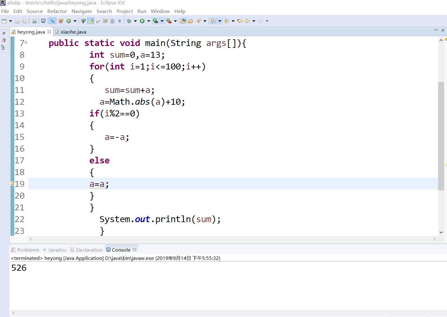Expand the Back history dropdown
The image size is (447, 317).
254,21
